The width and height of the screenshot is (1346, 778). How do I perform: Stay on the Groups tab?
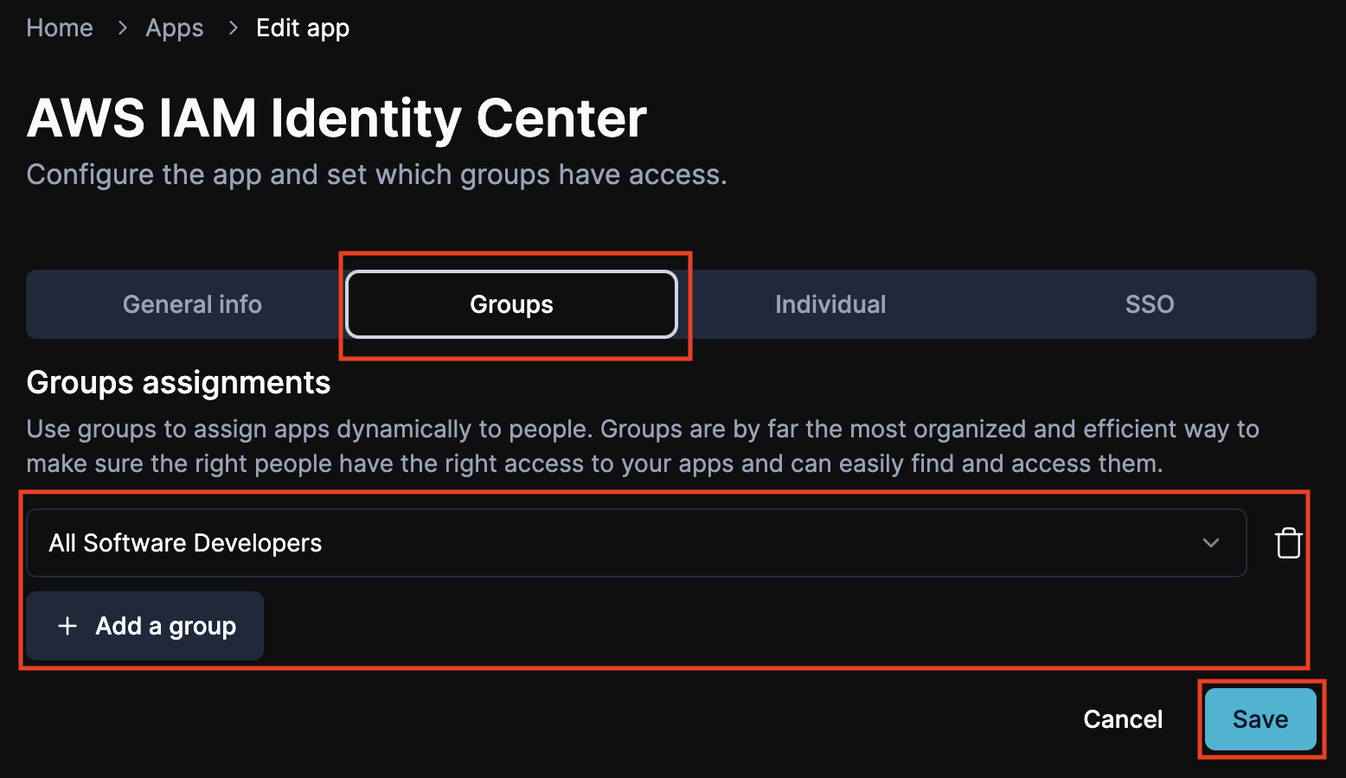(x=511, y=303)
